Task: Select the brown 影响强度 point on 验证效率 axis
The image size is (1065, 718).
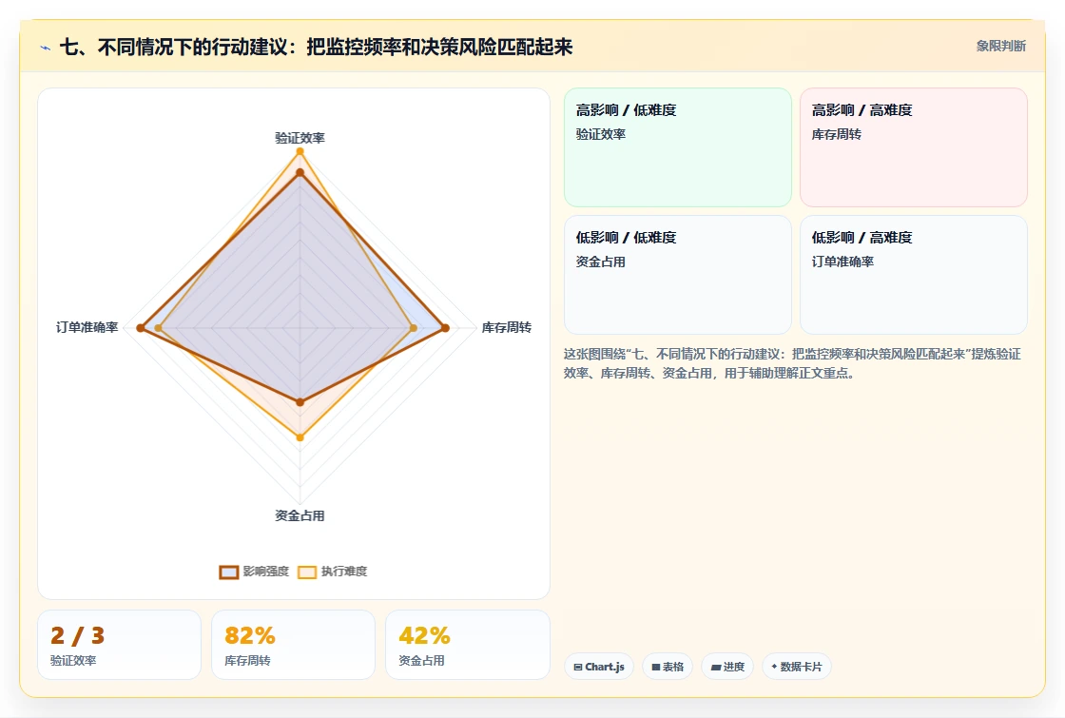Action: coord(300,173)
